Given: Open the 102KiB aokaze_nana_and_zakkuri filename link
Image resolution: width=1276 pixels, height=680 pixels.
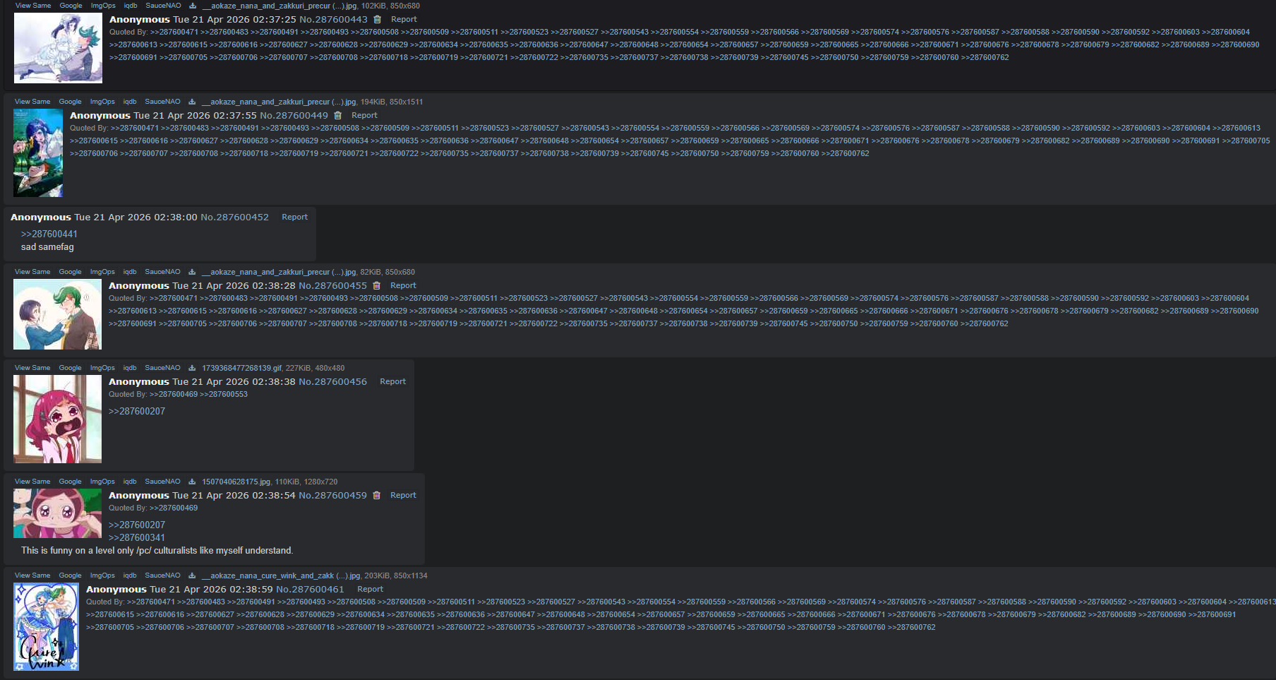Looking at the screenshot, I should click(279, 6).
